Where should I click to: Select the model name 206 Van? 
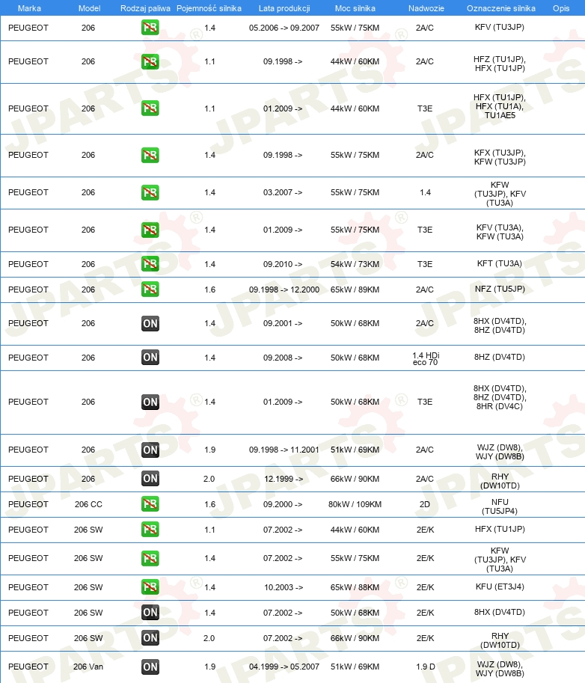tap(88, 667)
